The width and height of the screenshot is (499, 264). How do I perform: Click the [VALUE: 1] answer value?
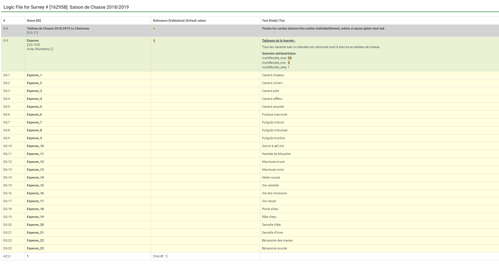coord(160,256)
